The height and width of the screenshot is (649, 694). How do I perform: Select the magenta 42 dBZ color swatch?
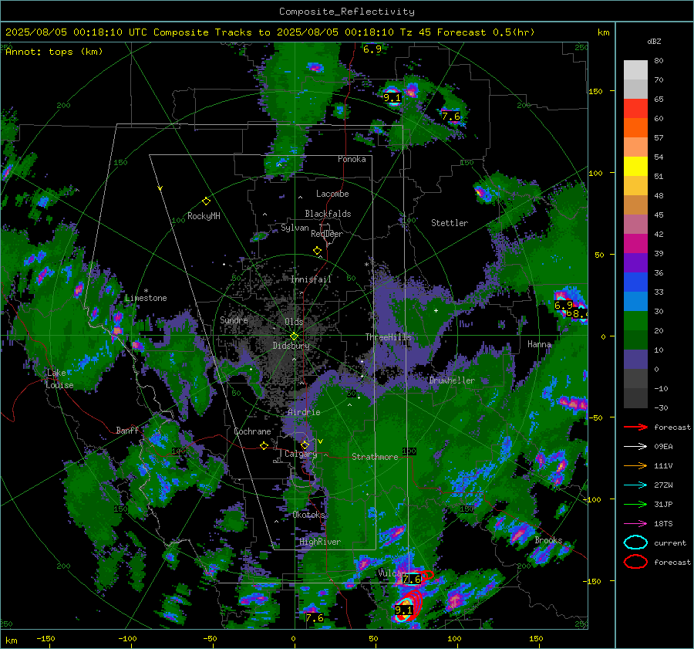pos(635,243)
